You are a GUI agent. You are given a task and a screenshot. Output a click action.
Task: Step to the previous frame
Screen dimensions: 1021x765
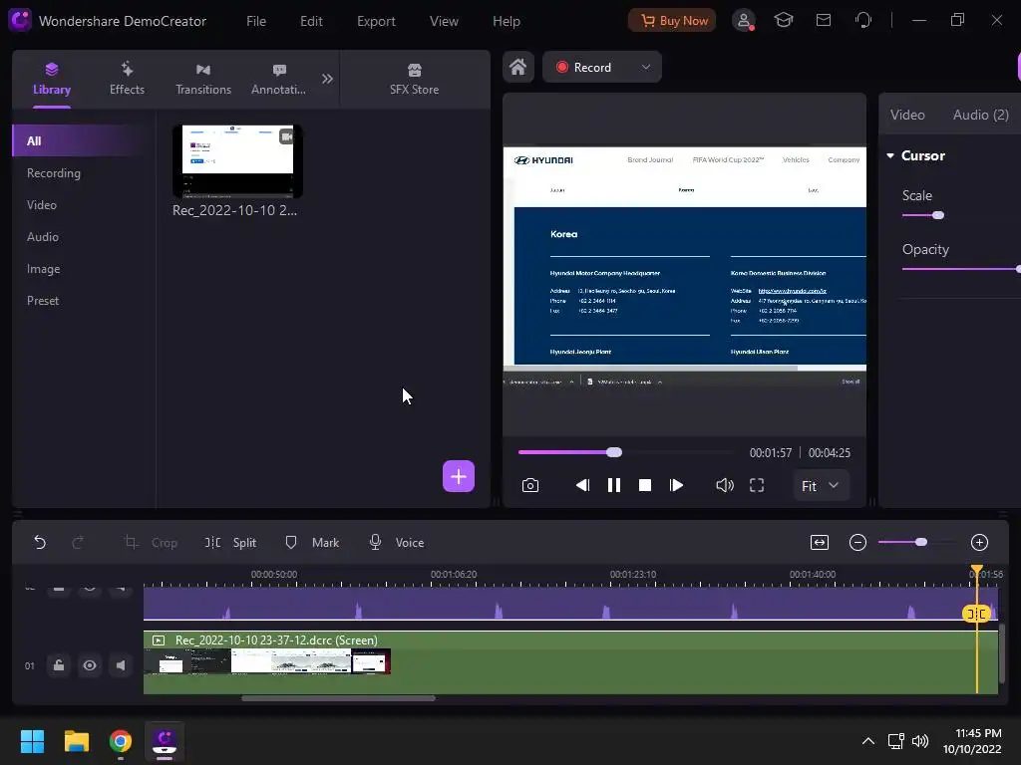point(582,485)
